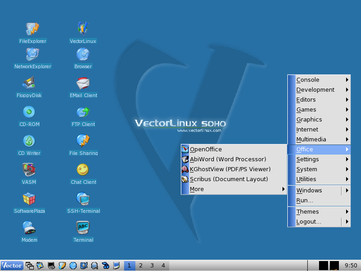This screenshot has height=271, width=361.
Task: Open the FileExplorer desktop icon
Action: [x=32, y=29]
